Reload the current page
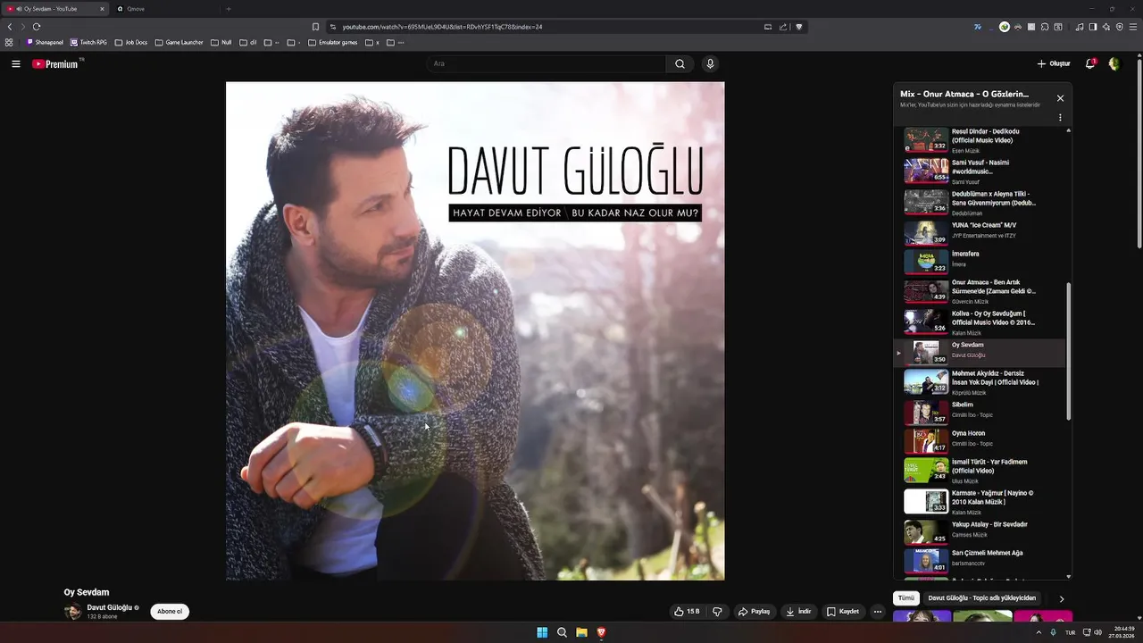This screenshot has height=643, width=1143. pyautogui.click(x=37, y=27)
